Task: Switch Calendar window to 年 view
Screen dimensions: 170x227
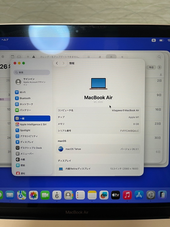Action: [x=122, y=57]
